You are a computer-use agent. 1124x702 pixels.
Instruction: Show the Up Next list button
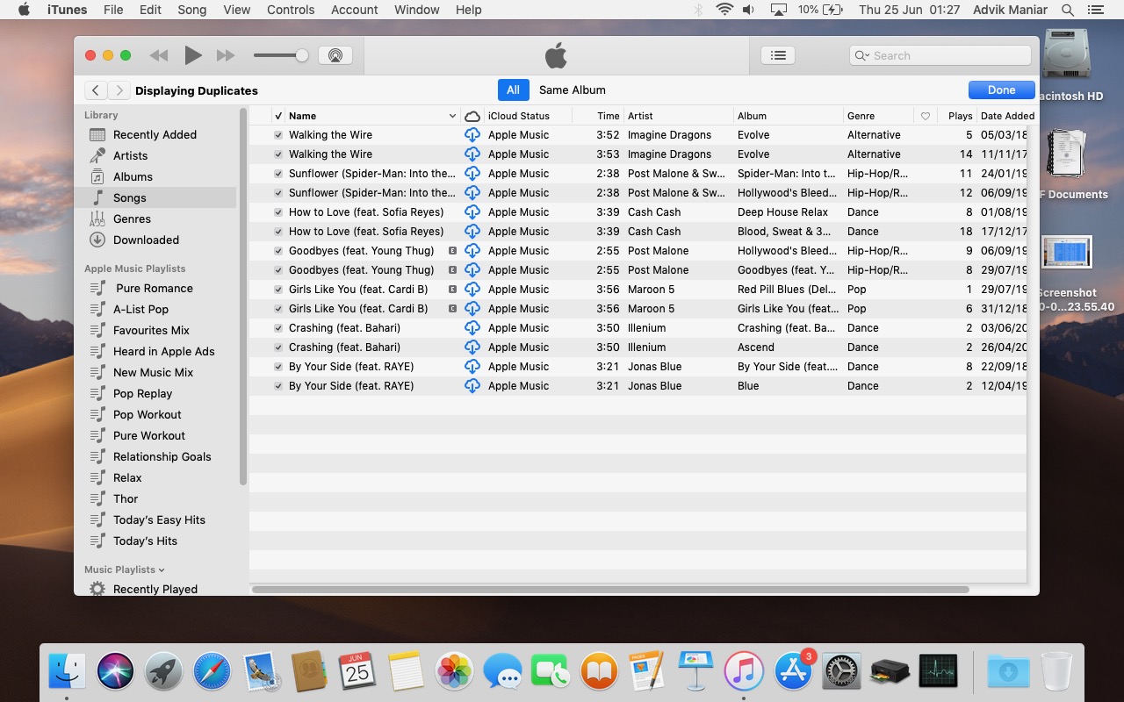coord(777,55)
